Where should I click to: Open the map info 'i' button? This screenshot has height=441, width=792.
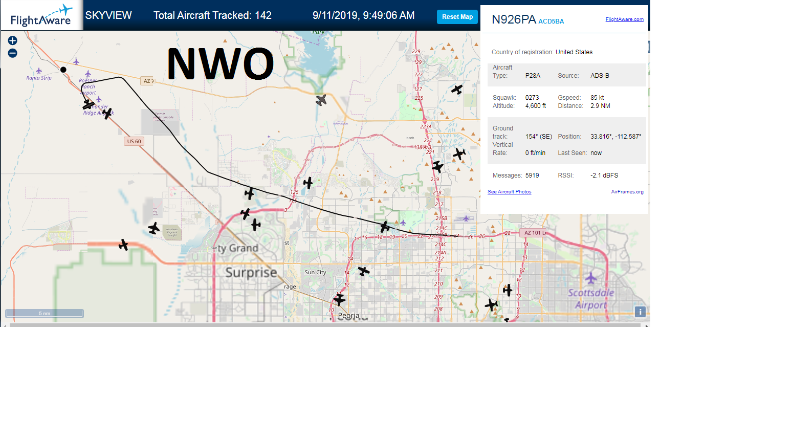640,312
